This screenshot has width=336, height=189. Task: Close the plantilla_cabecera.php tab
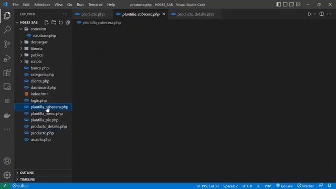164,14
